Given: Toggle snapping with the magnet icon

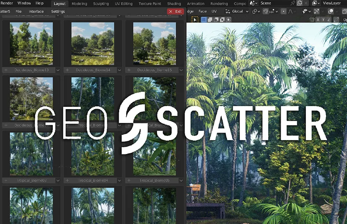Looking at the screenshot, I should [x=266, y=11].
